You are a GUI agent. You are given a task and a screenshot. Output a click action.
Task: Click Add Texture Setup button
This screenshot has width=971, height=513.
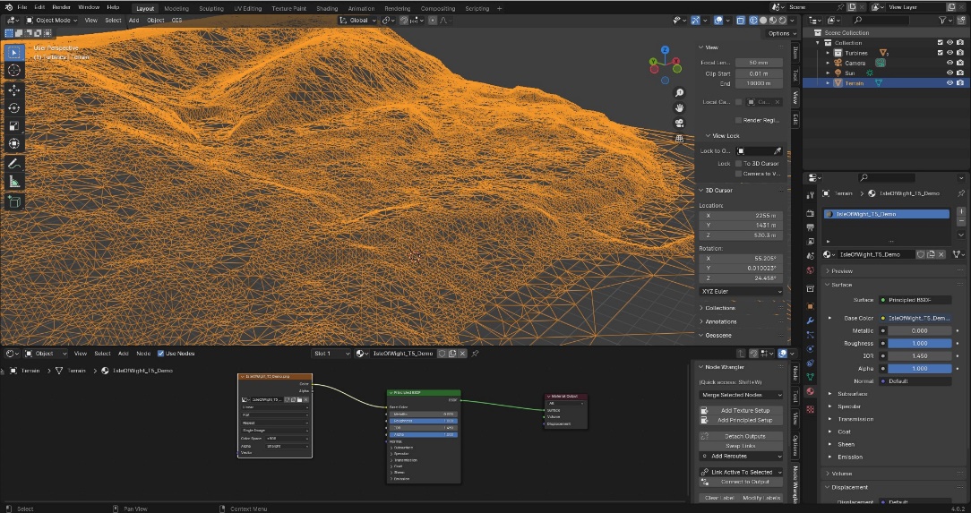[741, 410]
